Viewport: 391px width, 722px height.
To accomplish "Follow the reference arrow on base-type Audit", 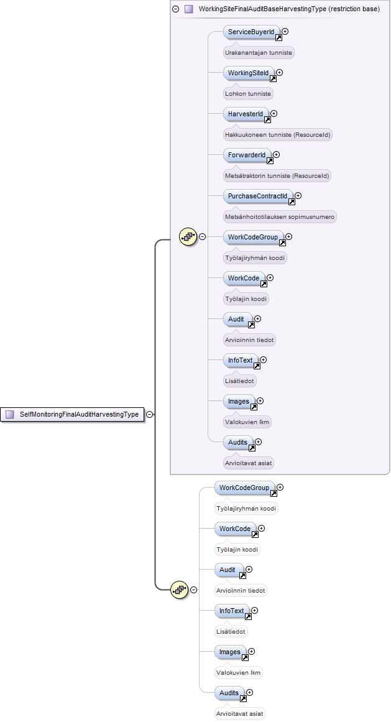I will point(252,325).
